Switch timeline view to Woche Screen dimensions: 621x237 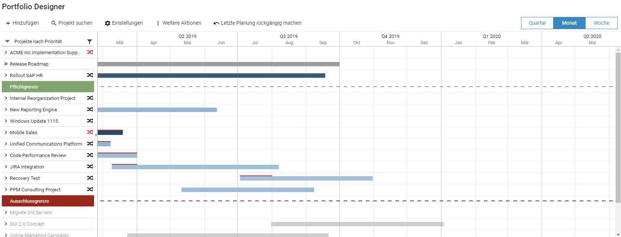pos(601,23)
